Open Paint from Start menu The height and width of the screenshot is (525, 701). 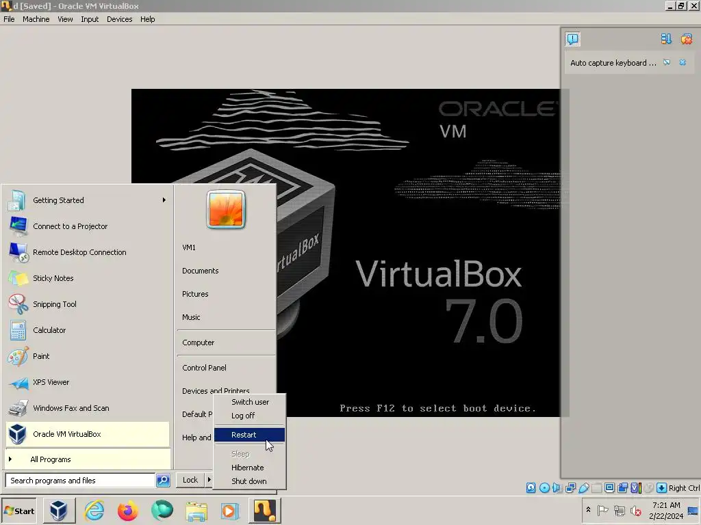(88, 356)
